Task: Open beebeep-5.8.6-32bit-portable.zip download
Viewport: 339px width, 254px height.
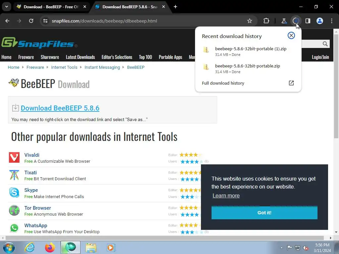Action: [x=248, y=69]
